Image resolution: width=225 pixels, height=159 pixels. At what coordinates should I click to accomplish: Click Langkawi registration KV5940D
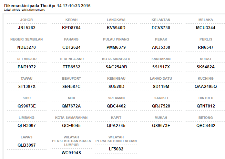pyautogui.click(x=116, y=28)
